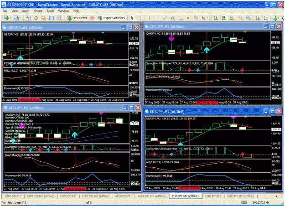Switch chart to Bar Chart mode

click(216, 18)
